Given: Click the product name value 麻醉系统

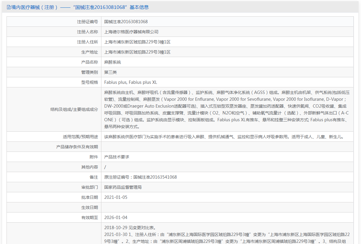Looking at the screenshot, I should tap(112, 62).
